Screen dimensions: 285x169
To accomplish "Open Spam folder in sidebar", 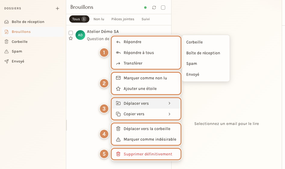I will pyautogui.click(x=33, y=51).
